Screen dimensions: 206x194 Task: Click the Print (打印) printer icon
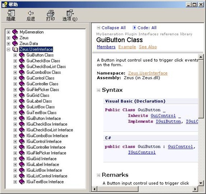tap(50, 13)
